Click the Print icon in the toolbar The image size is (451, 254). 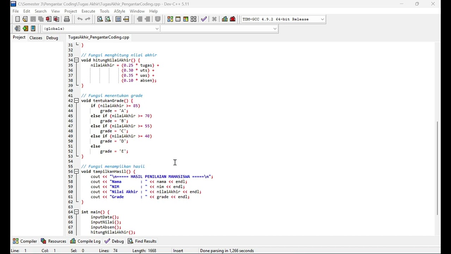click(67, 19)
